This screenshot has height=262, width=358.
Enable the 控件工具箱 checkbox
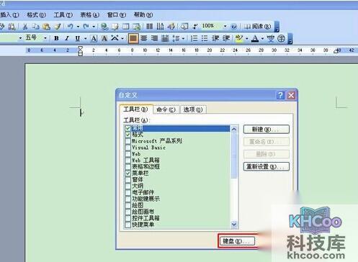click(x=127, y=218)
